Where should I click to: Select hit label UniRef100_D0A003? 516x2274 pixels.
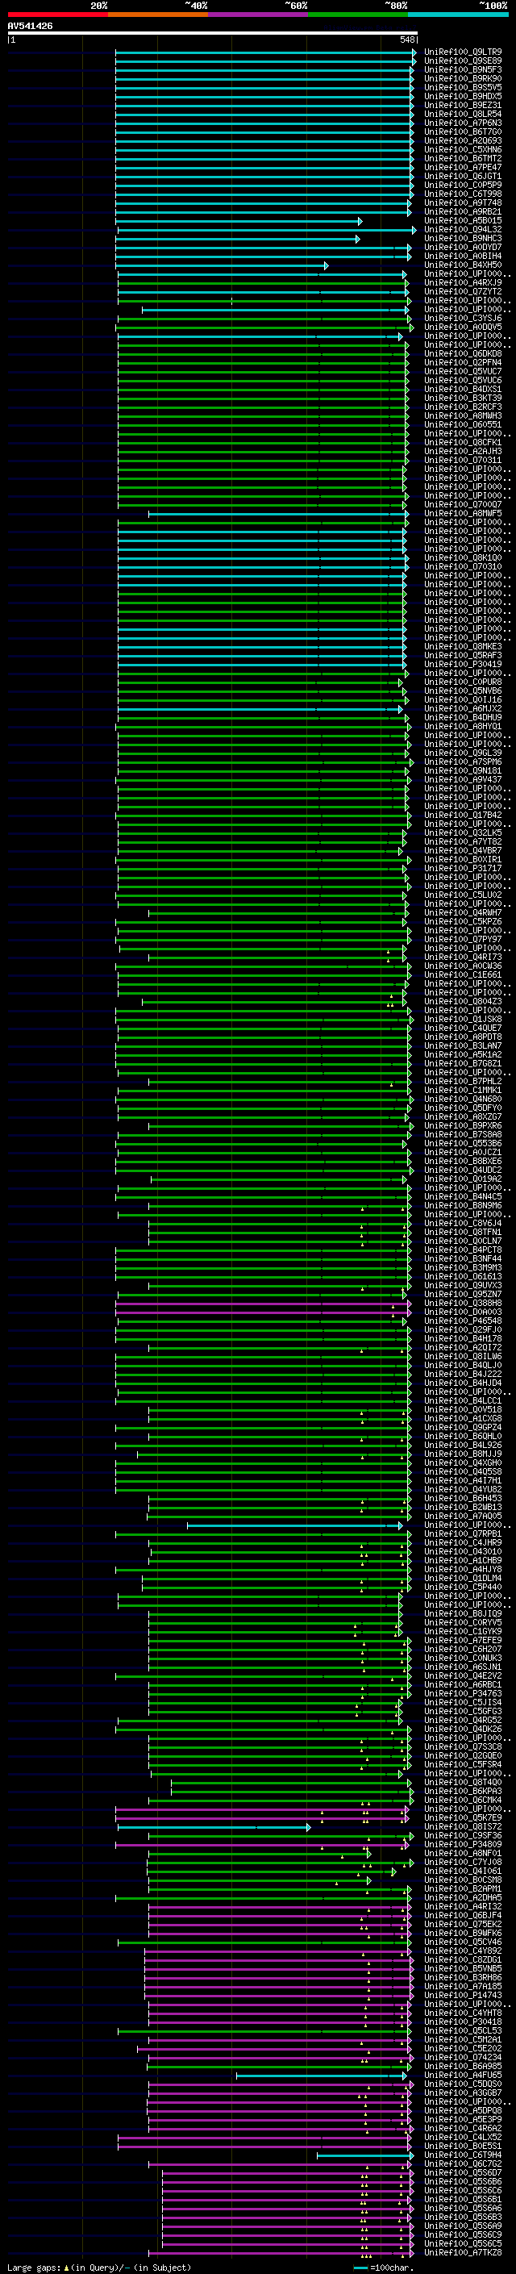462,1312
